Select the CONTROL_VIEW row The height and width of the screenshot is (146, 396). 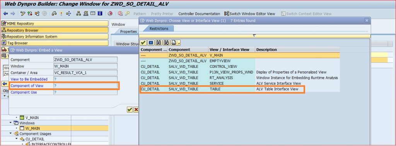coord(240,67)
